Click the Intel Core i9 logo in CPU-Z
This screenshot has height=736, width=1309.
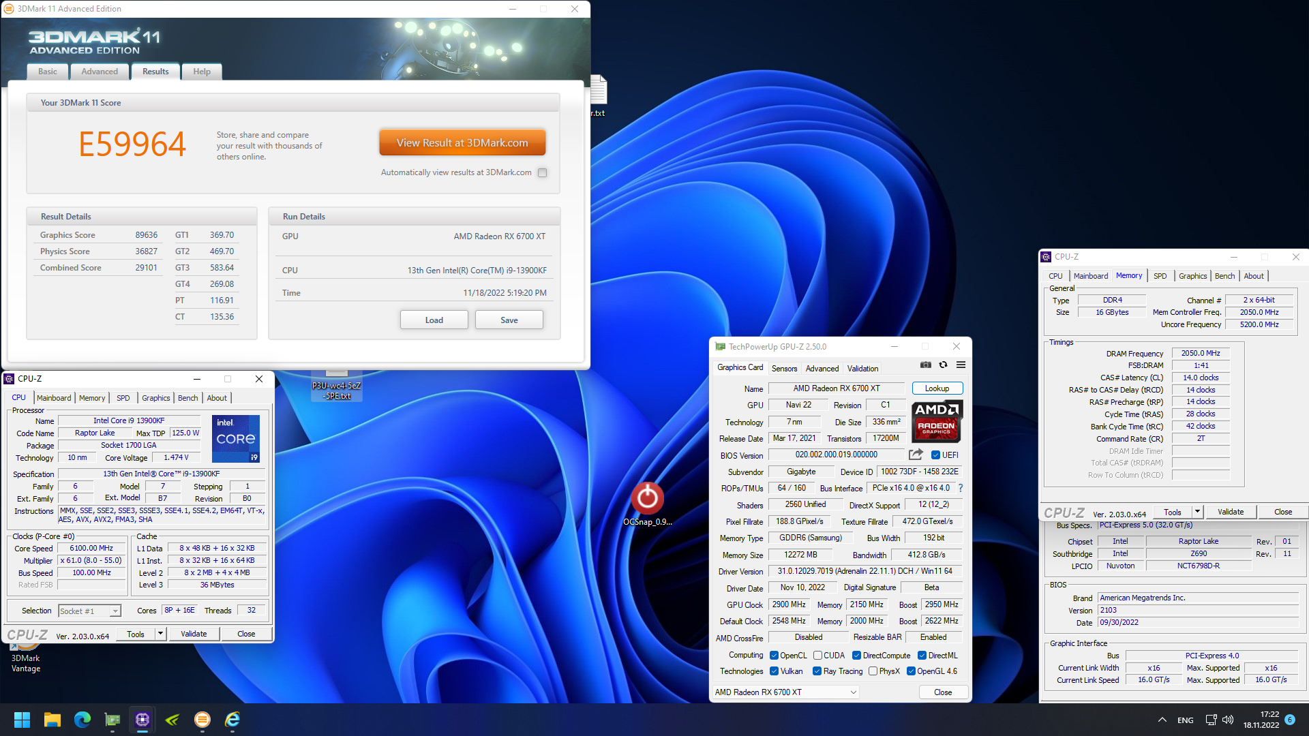point(236,439)
